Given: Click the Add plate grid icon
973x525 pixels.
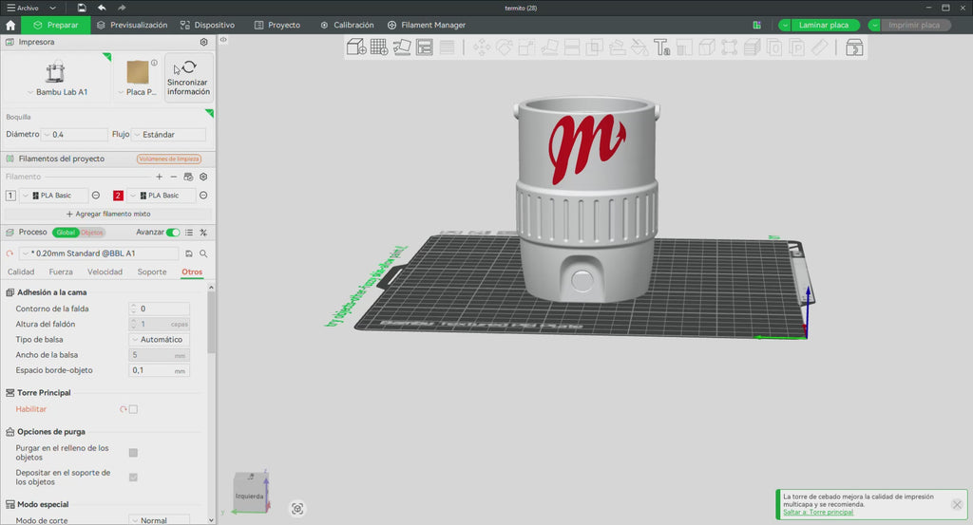Looking at the screenshot, I should [x=379, y=47].
